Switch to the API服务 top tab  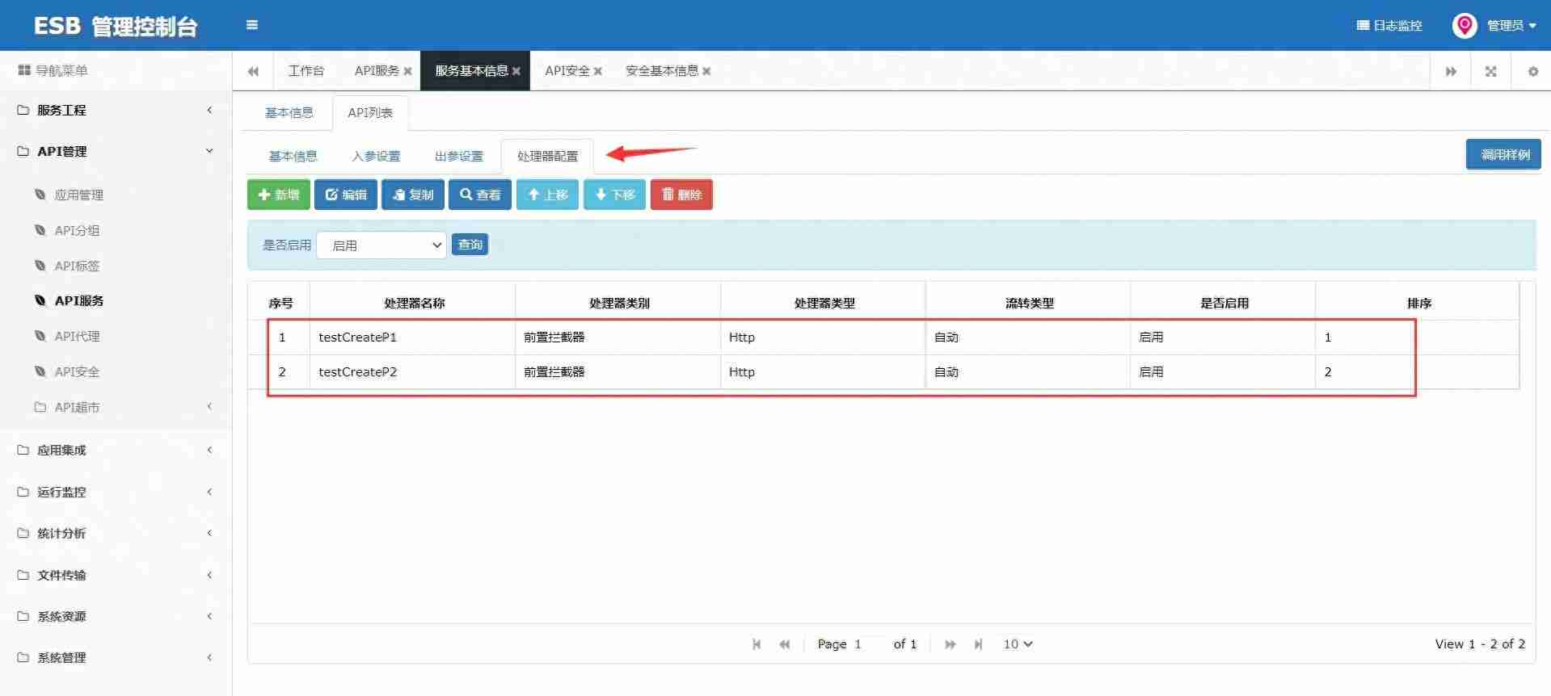click(x=377, y=71)
